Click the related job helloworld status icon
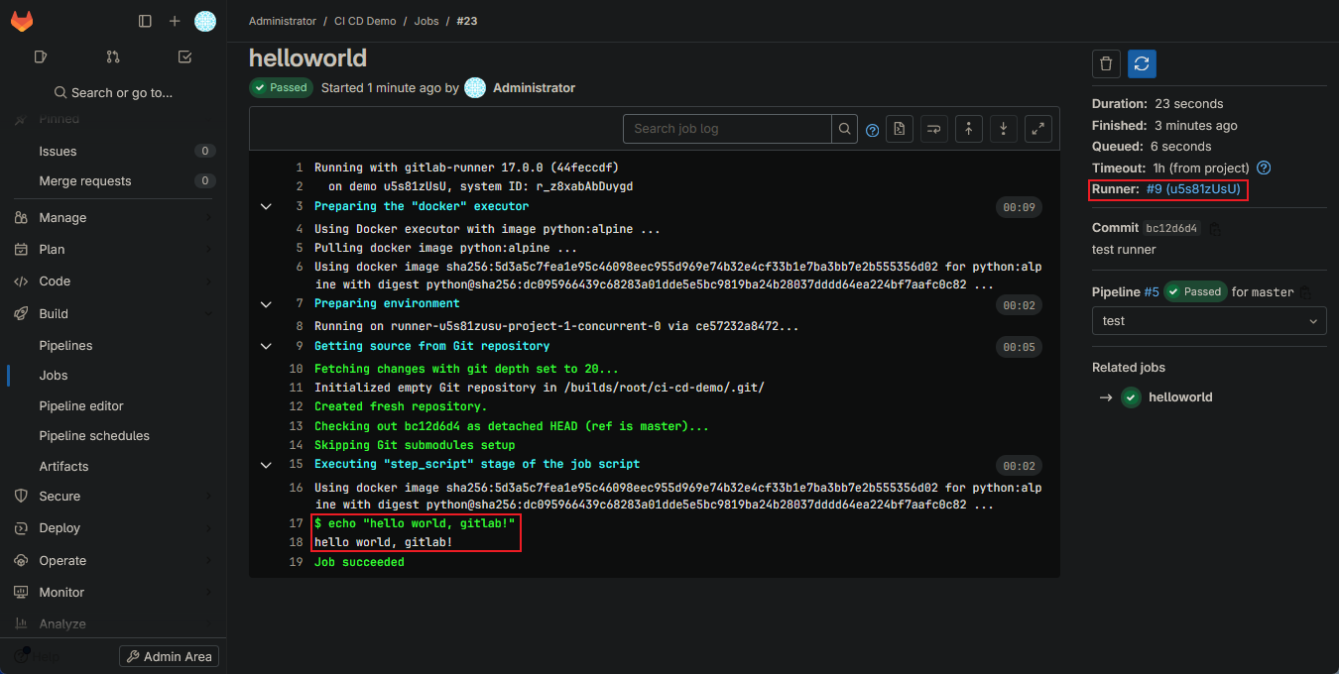This screenshot has height=674, width=1339. (1131, 397)
